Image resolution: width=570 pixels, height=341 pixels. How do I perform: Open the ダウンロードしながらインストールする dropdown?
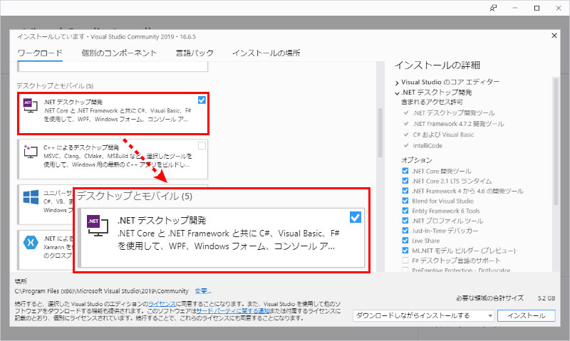[424, 315]
